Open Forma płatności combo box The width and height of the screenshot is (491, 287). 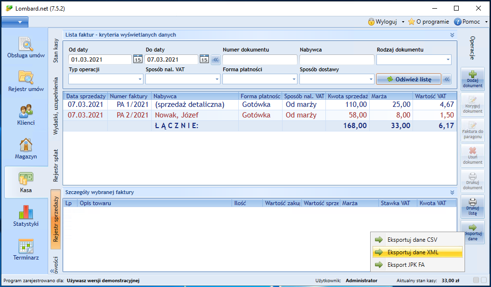(294, 79)
